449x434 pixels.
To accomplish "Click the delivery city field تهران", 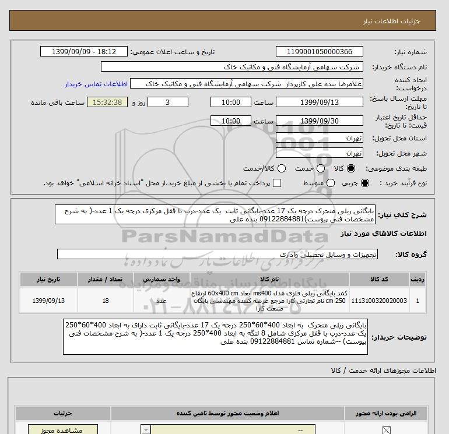I will (320, 153).
